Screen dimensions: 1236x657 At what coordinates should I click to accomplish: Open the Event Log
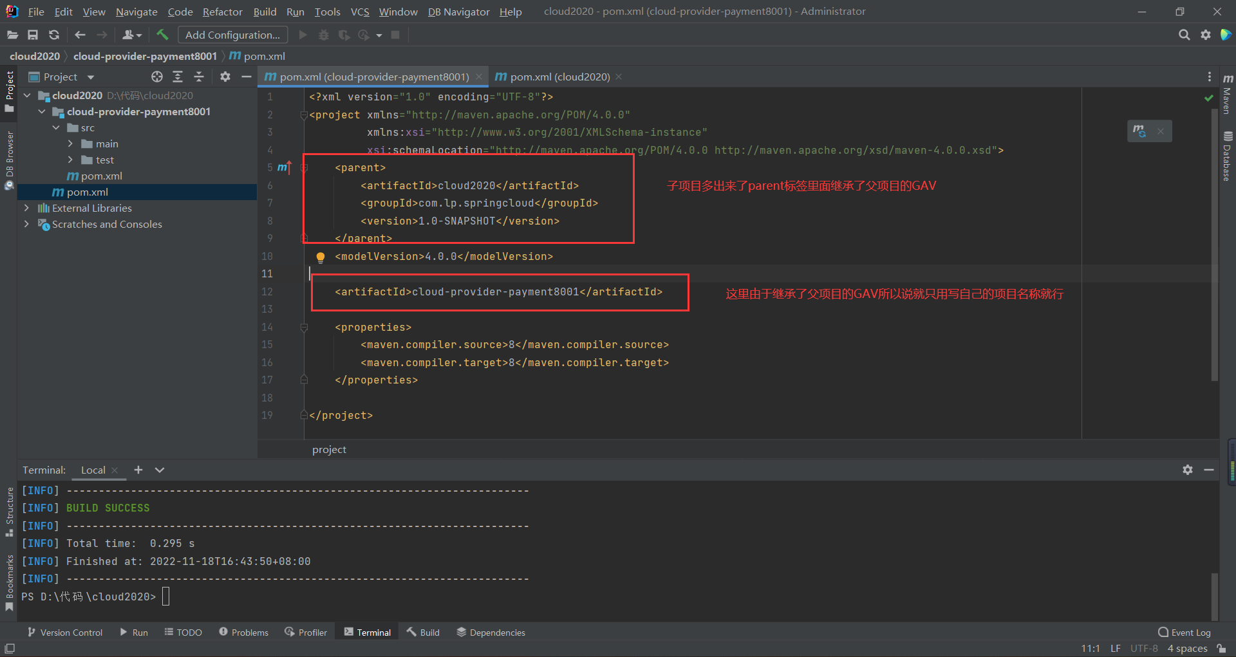pyautogui.click(x=1184, y=633)
